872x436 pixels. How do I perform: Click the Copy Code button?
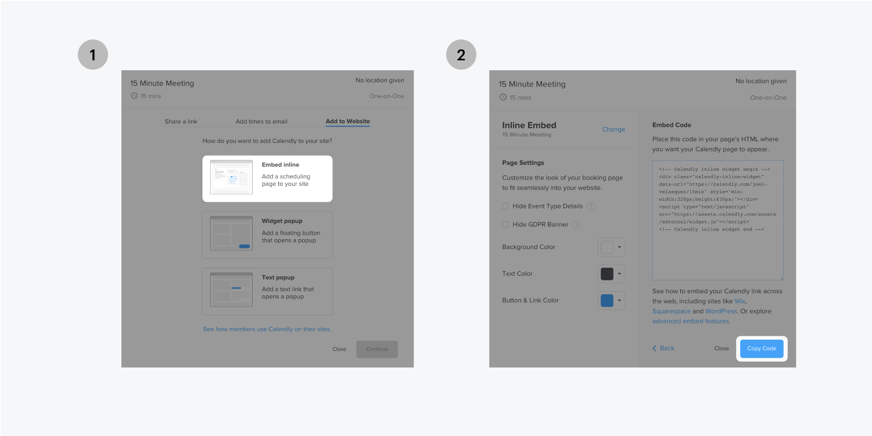point(762,348)
